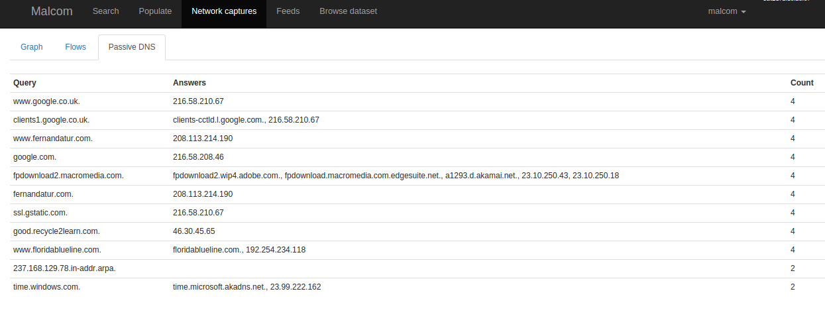Screen dimensions: 825x336
Task: Select the 237.168.129.78.in-addr.arpa. query cell
Action: click(x=64, y=268)
